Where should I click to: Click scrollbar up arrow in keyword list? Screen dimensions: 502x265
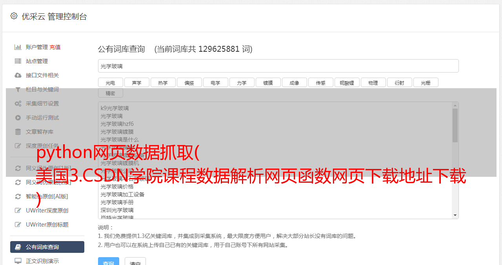(455, 105)
